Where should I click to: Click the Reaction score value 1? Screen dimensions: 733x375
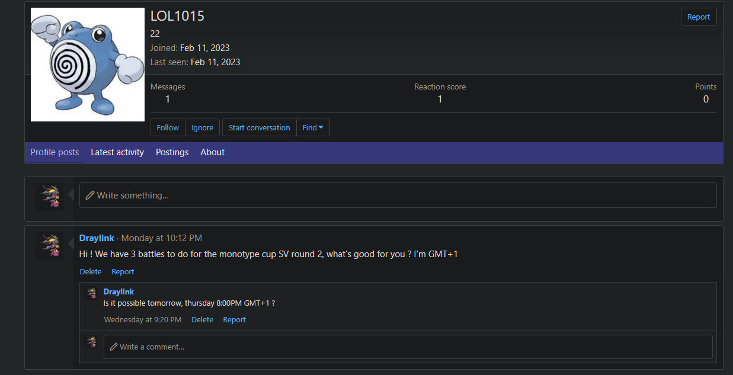[440, 99]
